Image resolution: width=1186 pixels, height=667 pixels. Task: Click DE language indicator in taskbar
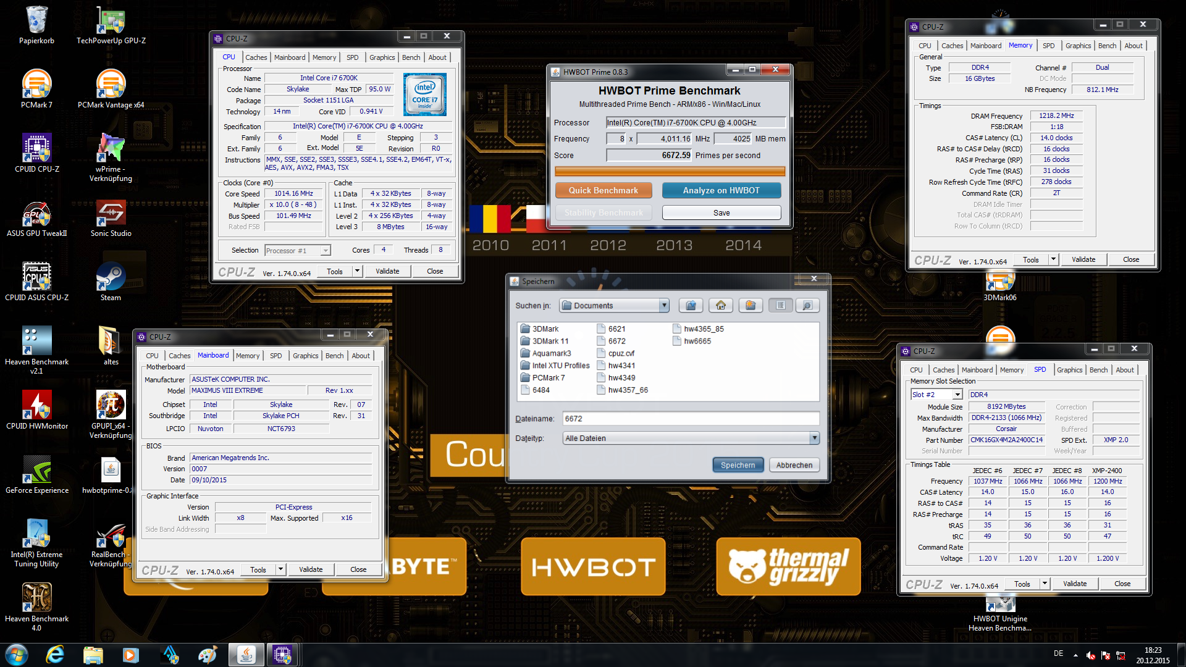[x=1058, y=653]
